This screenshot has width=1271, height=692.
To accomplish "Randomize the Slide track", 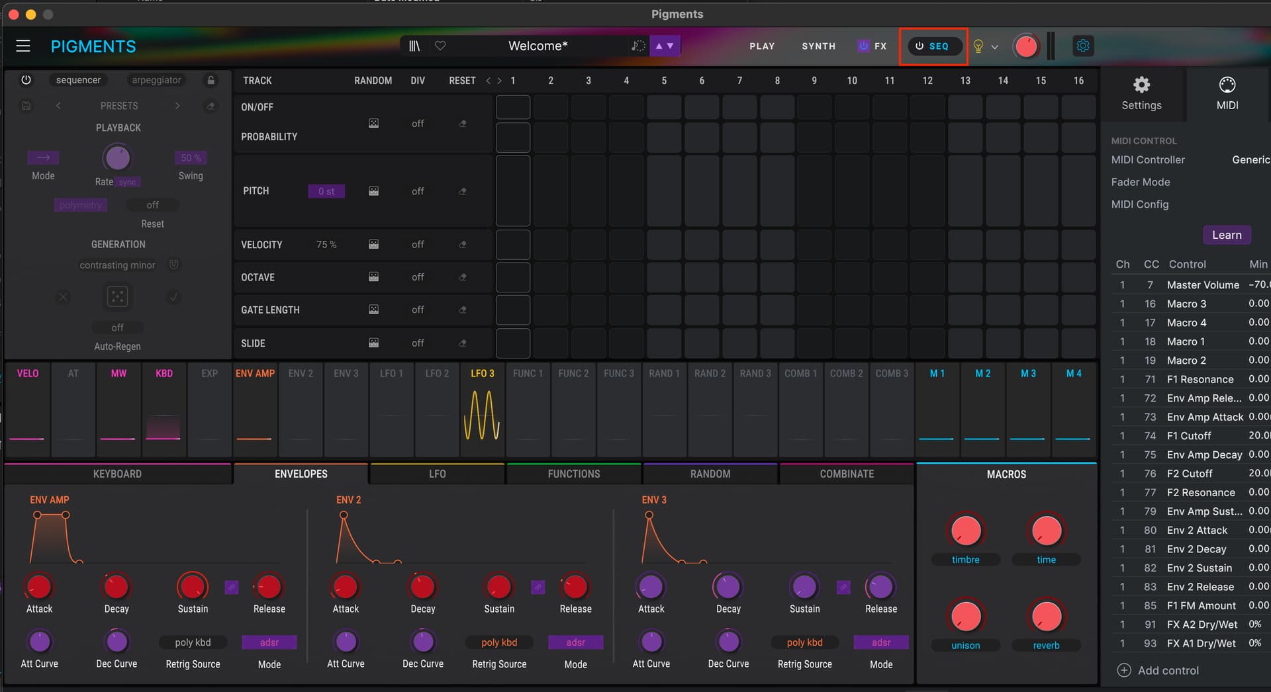I will [373, 343].
